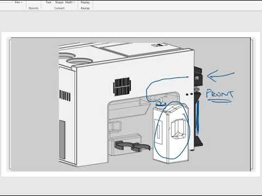Open the Pen dropdown in the ribbon
Screen dimensions: 262x196
19,2
